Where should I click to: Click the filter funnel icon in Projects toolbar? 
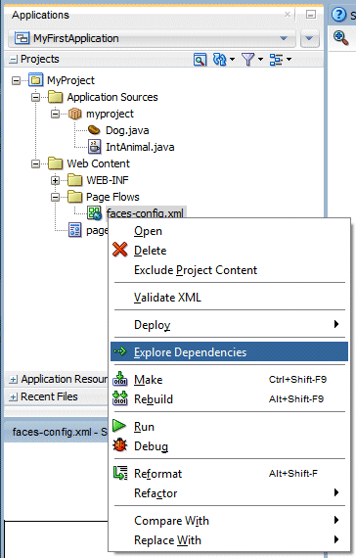coord(247,60)
